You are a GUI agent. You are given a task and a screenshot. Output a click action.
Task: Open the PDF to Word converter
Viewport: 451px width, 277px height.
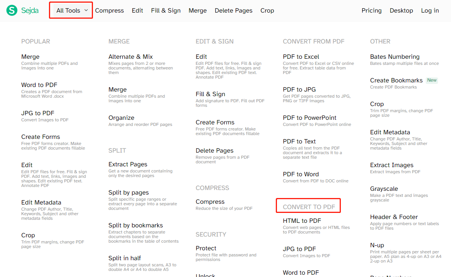pyautogui.click(x=301, y=174)
